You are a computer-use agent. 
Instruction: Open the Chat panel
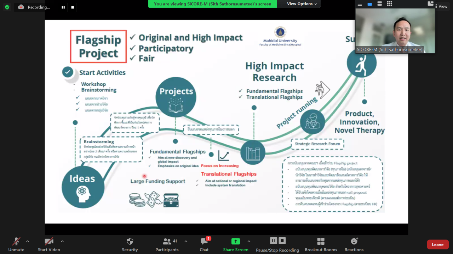coord(204,244)
